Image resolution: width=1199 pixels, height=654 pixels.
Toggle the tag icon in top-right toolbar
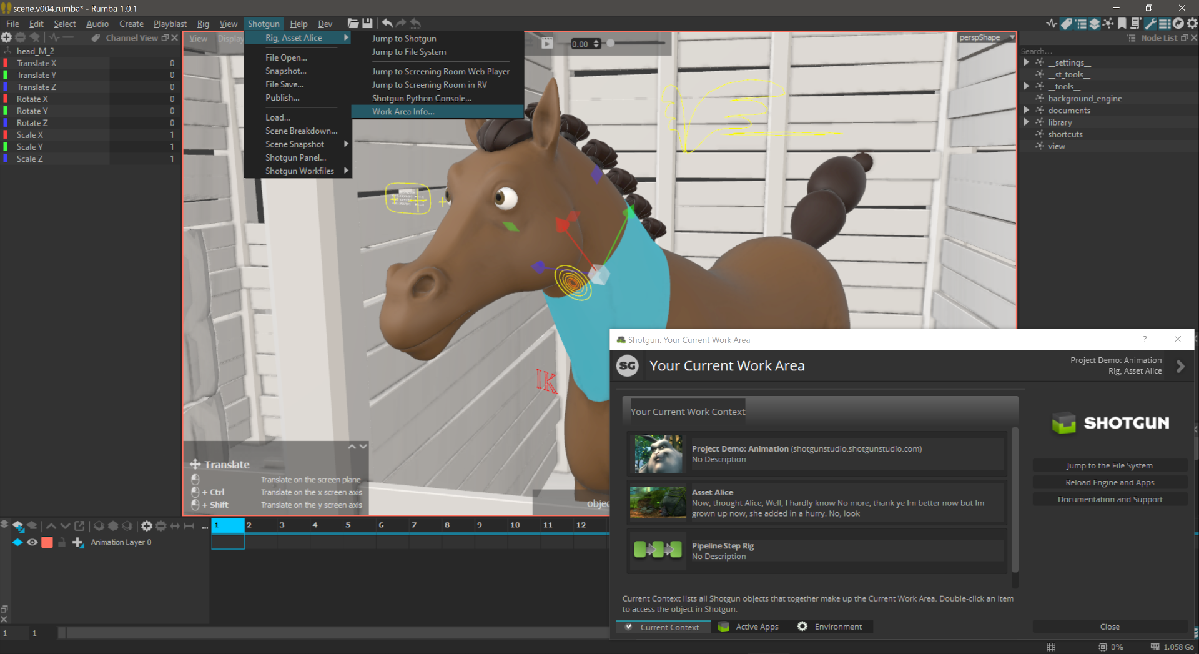1066,23
